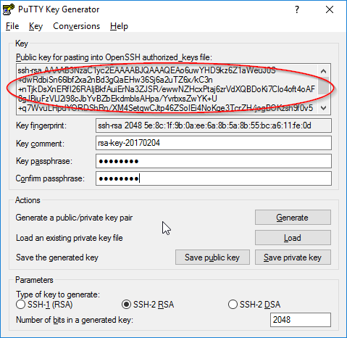
Task: Click the public key scrollbar thumb
Action: [x=323, y=86]
